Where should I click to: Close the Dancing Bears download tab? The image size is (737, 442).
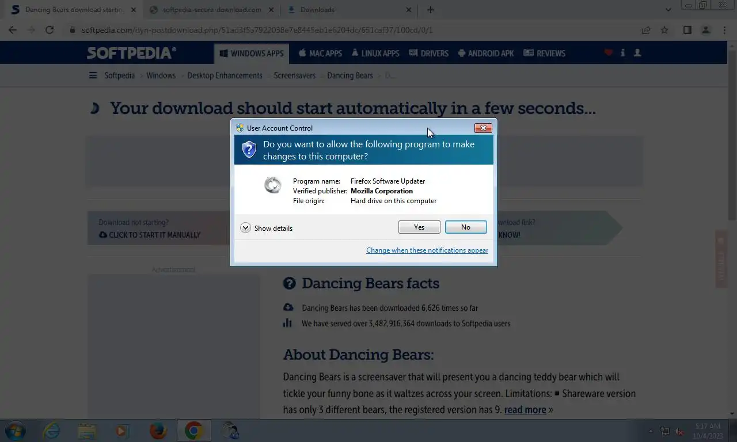tap(134, 10)
